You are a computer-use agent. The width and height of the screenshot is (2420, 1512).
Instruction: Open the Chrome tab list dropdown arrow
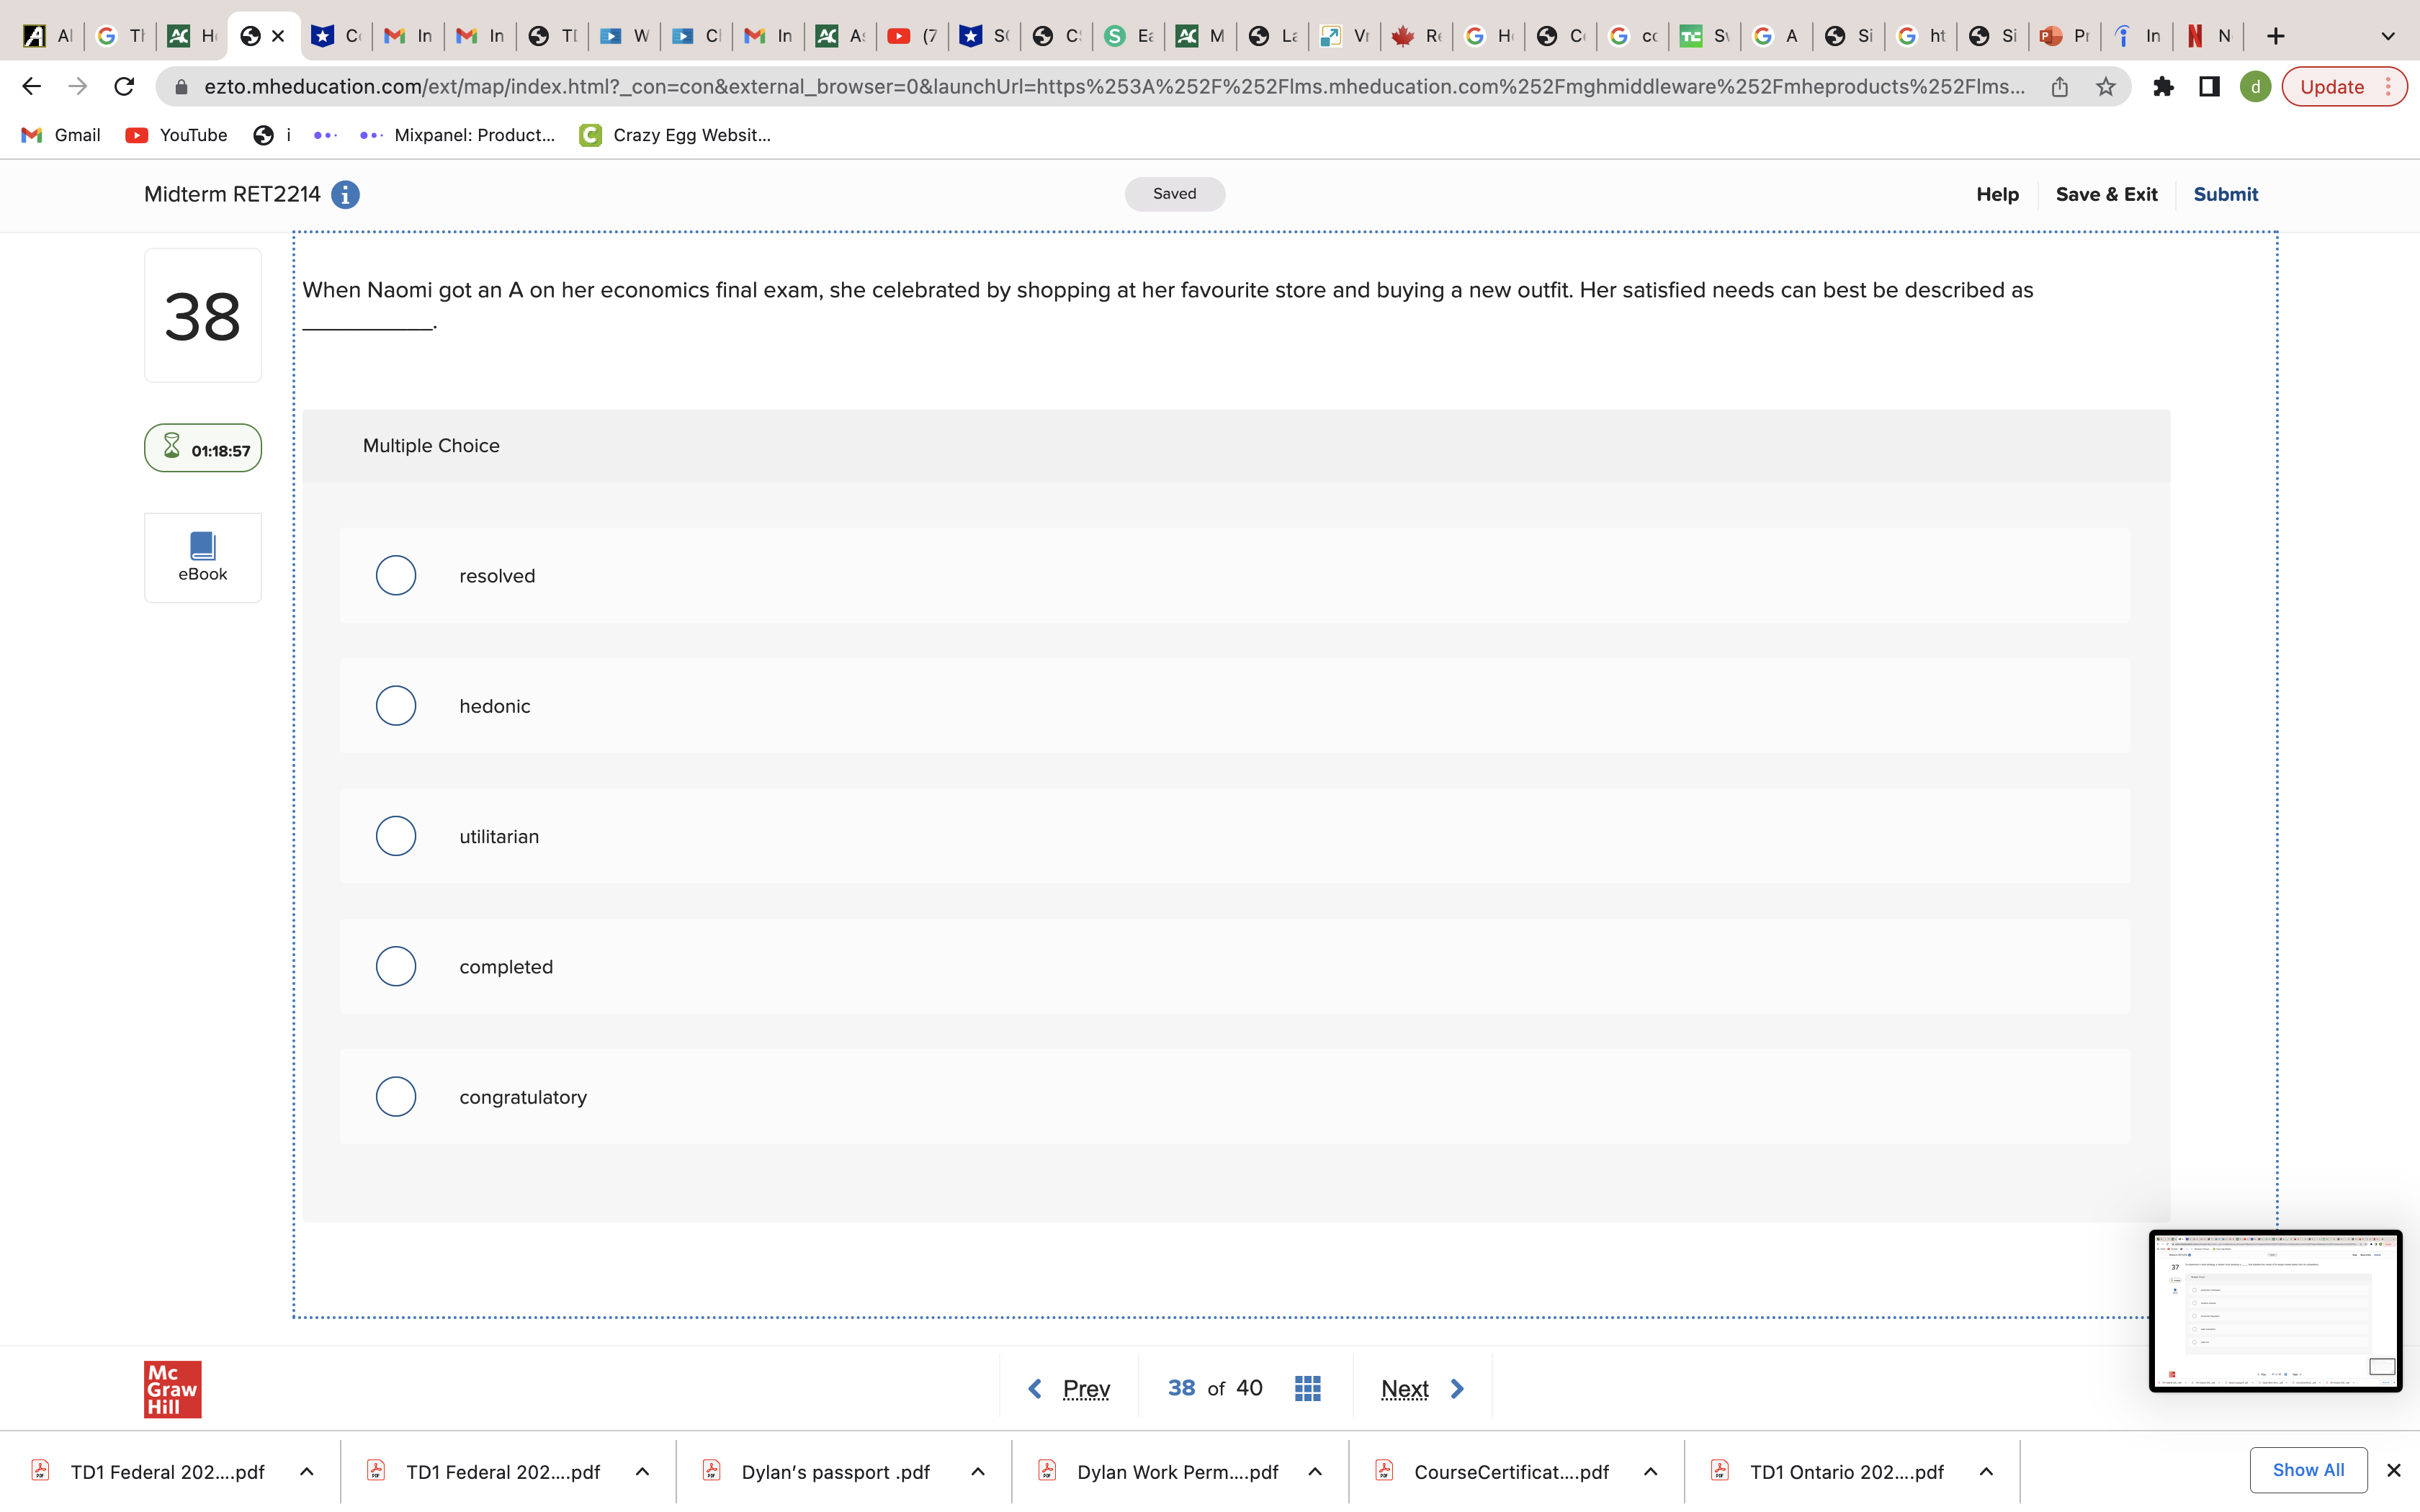(2388, 36)
